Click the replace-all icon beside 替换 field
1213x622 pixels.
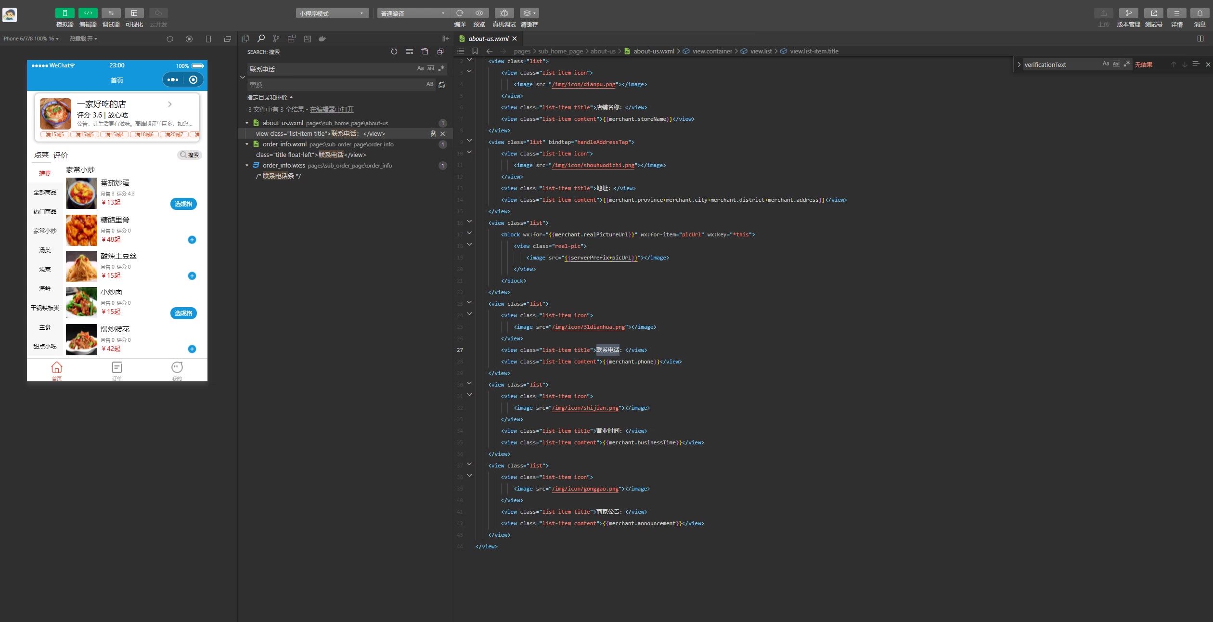coord(442,85)
